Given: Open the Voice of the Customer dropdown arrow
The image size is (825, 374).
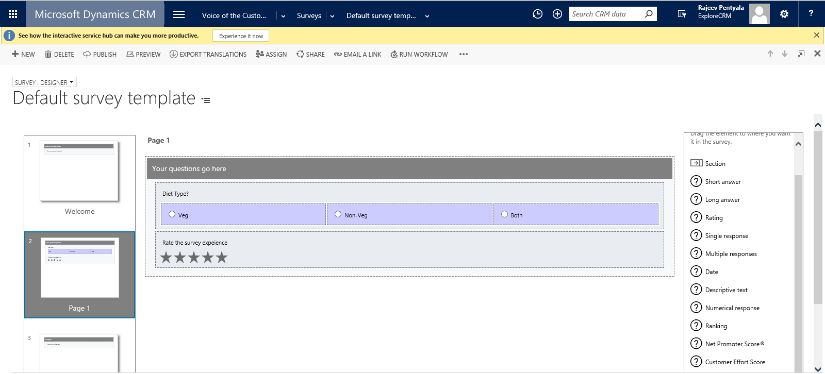Looking at the screenshot, I should click(283, 16).
